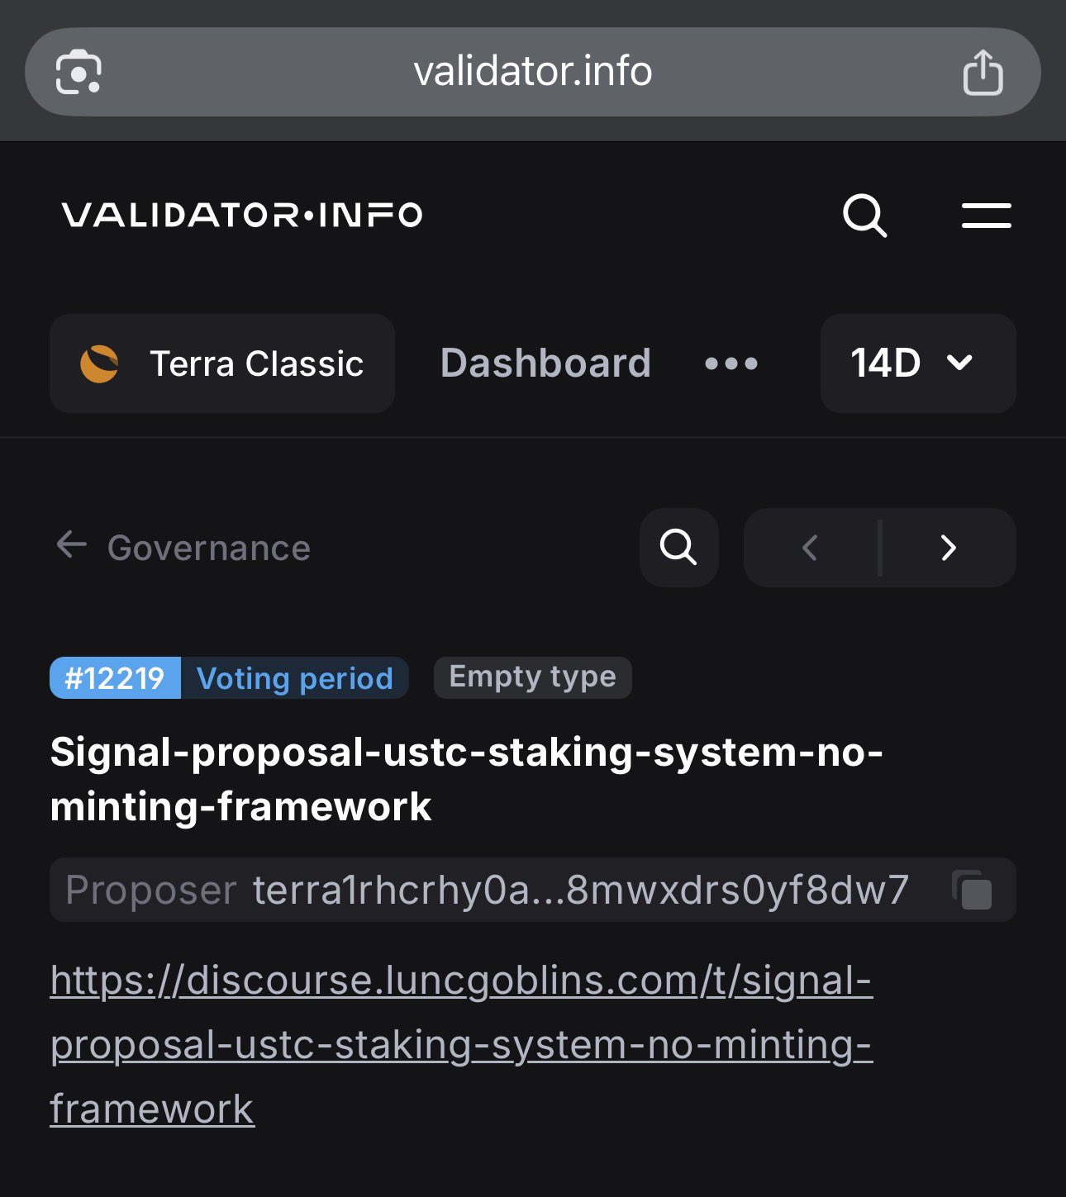1066x1197 pixels.
Task: Go to next proposal arrow
Action: [x=949, y=548]
